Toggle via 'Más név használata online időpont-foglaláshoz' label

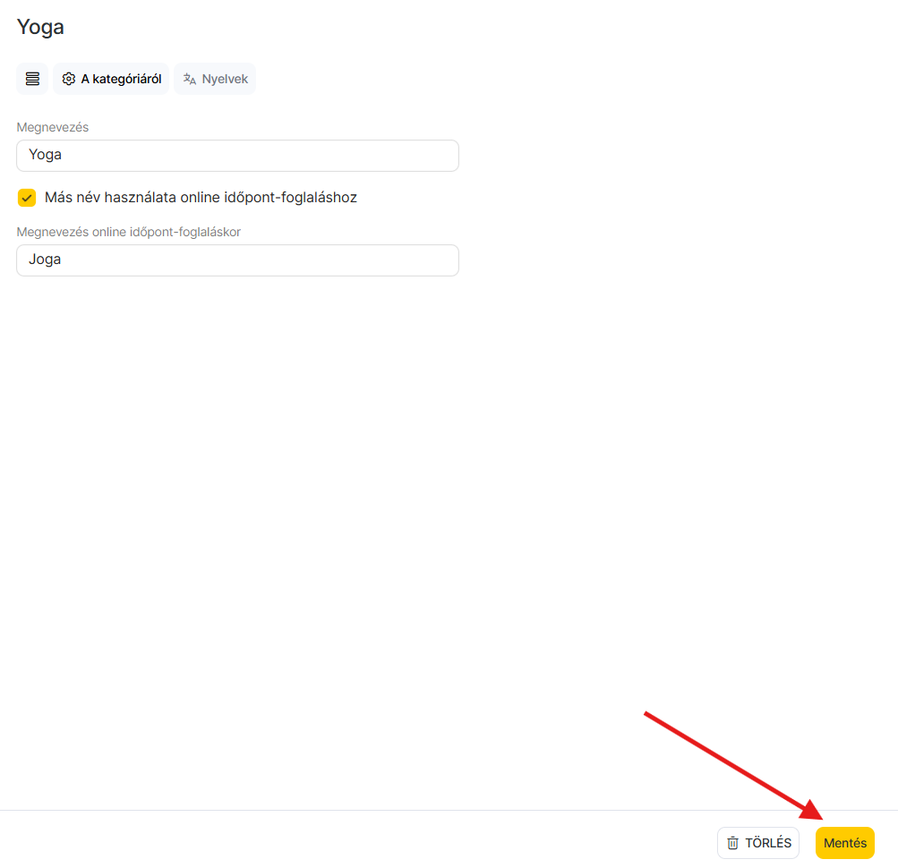tap(201, 198)
